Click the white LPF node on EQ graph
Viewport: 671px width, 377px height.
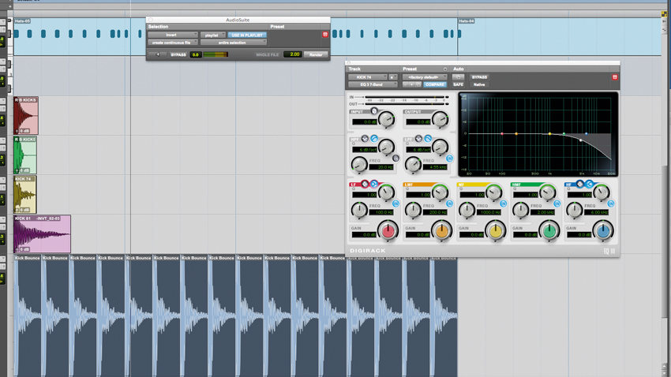[x=581, y=140]
